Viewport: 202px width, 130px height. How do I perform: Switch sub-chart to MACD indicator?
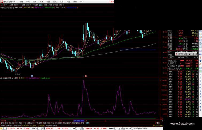pos(11,123)
